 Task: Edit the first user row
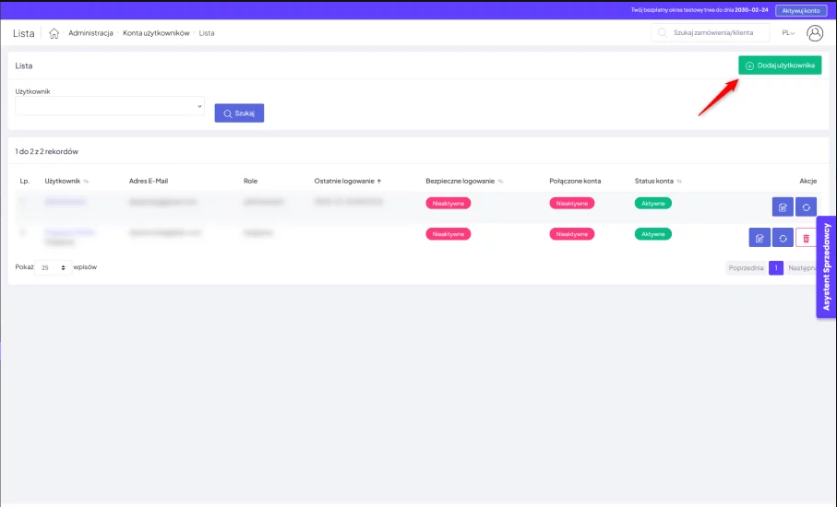(783, 207)
